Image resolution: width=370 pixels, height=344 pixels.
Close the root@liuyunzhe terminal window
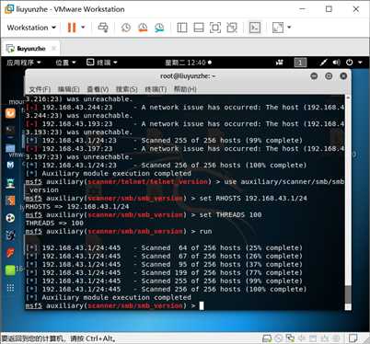(x=343, y=76)
